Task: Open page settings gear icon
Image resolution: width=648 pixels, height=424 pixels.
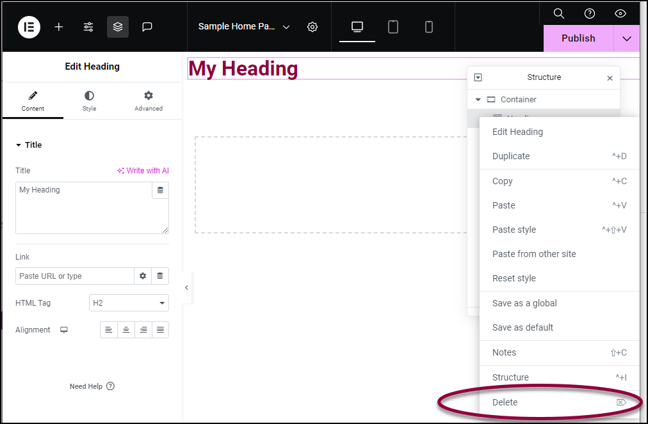Action: (x=312, y=27)
